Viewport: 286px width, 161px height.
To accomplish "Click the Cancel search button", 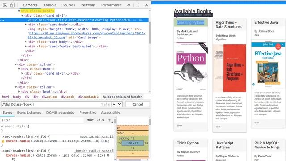I will (138, 104).
